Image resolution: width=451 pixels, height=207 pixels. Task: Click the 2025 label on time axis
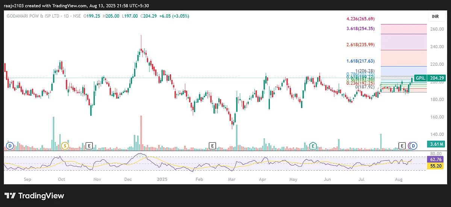tap(162, 179)
